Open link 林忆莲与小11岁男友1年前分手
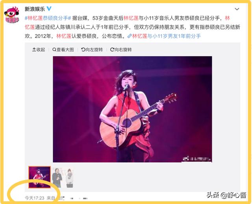This screenshot has height=204, width=252. coord(166,36)
